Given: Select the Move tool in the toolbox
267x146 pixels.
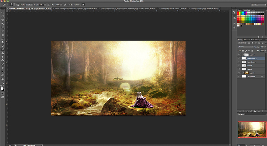Looking at the screenshot, I should click(x=3, y=12).
